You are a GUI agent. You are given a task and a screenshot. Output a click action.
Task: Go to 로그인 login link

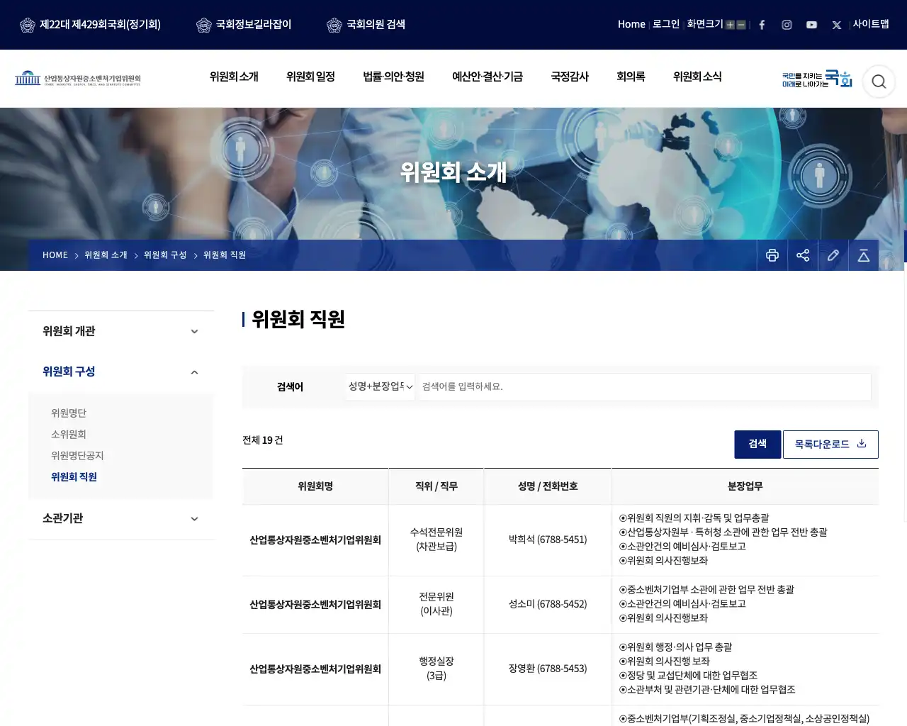click(666, 24)
